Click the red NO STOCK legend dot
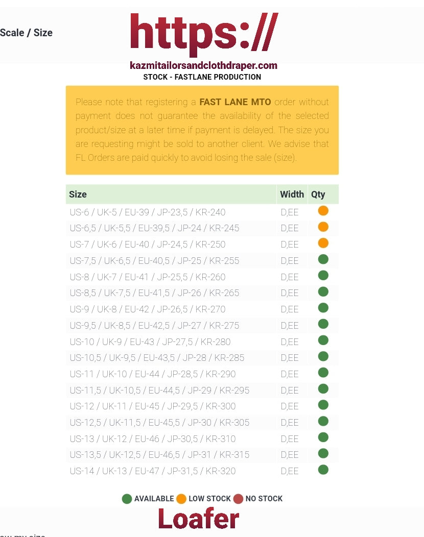This screenshot has height=537, width=424. [x=238, y=499]
